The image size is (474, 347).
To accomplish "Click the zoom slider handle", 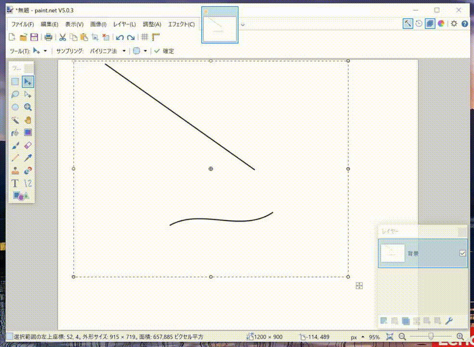I will 431,336.
